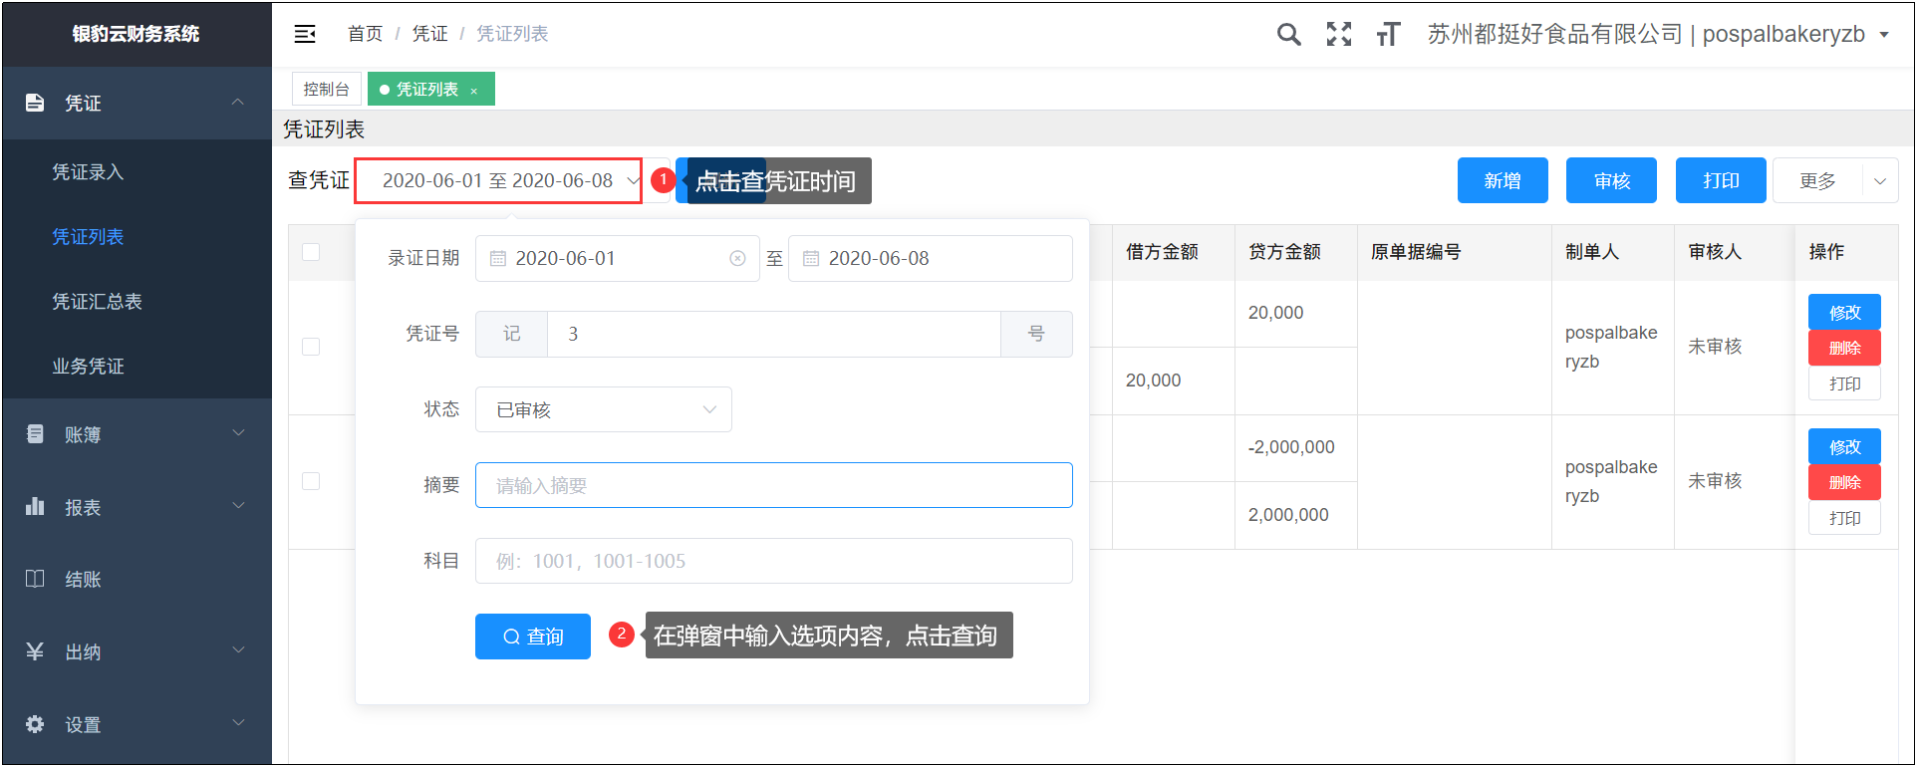This screenshot has height=767, width=1917.
Task: Click the sidebar collapse hamburger icon
Action: tap(305, 34)
